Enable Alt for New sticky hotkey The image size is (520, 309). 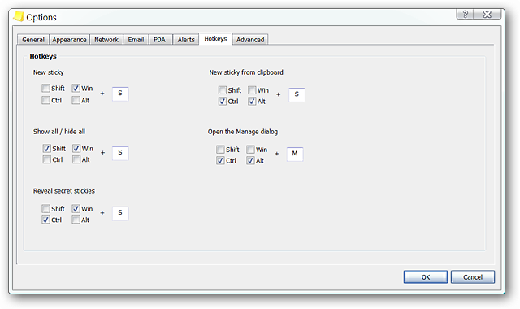pos(76,100)
